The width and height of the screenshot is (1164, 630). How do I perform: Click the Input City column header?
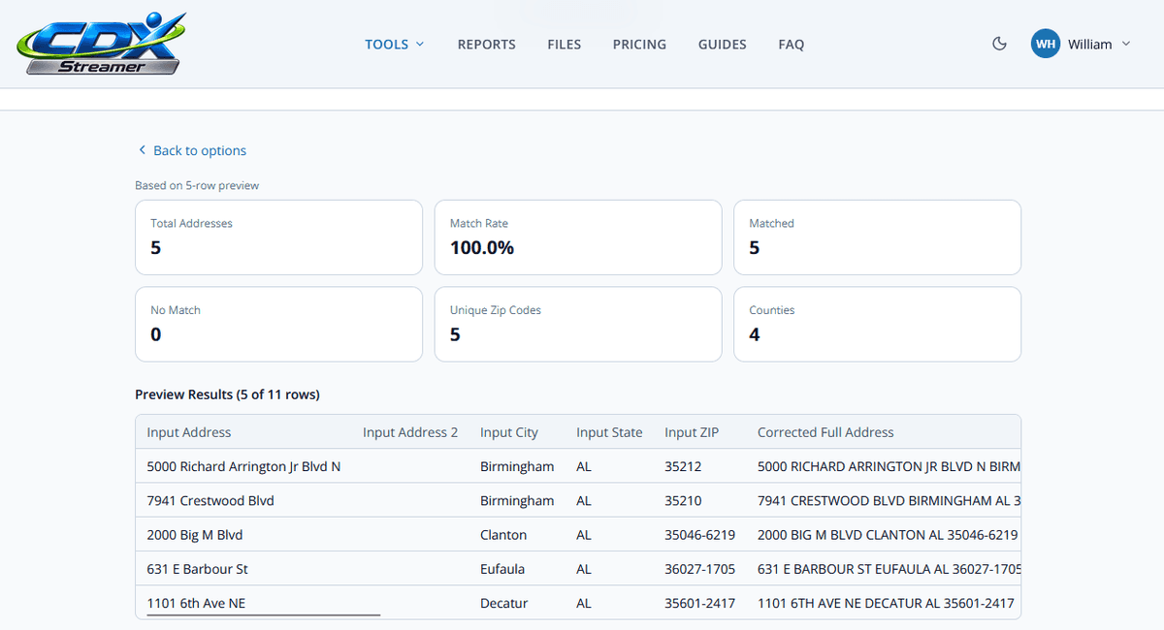[x=509, y=432]
